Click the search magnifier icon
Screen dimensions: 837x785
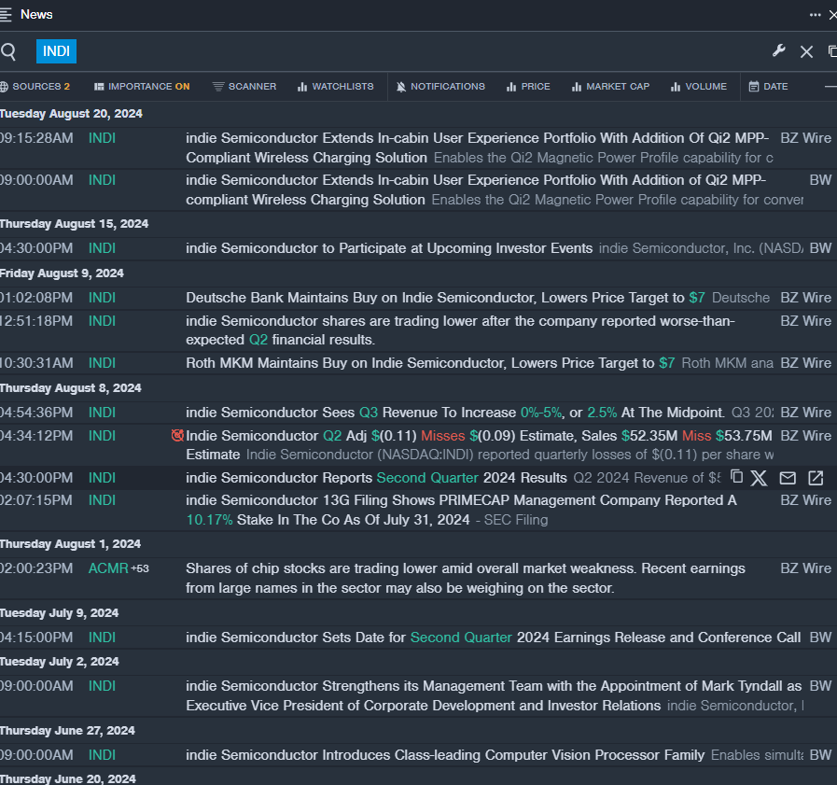pyautogui.click(x=8, y=51)
